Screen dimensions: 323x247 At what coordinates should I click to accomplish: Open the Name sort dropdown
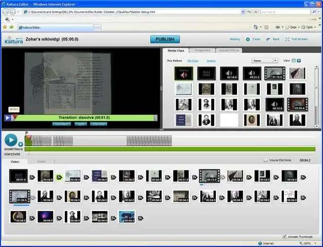[265, 61]
